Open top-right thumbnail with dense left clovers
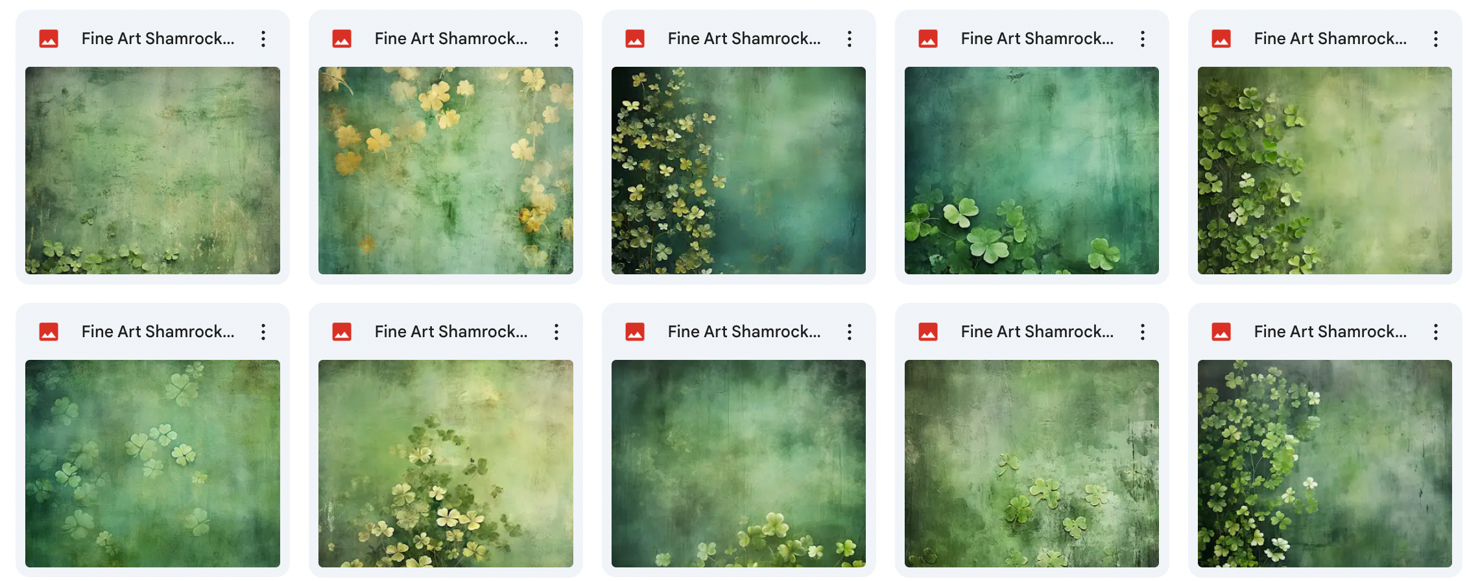 [1325, 171]
